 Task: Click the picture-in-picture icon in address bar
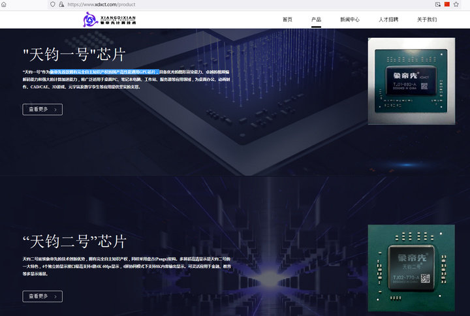[x=438, y=4]
